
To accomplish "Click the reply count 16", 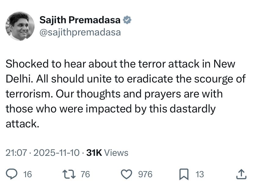I will (x=28, y=174).
